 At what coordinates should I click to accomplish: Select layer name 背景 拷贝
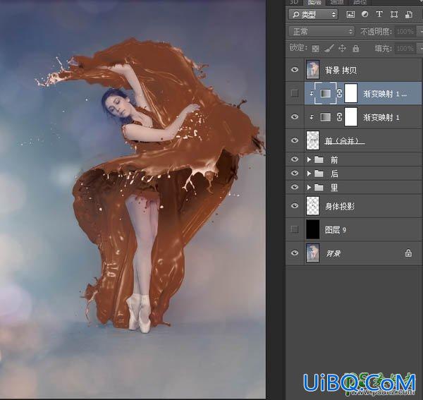pos(341,71)
